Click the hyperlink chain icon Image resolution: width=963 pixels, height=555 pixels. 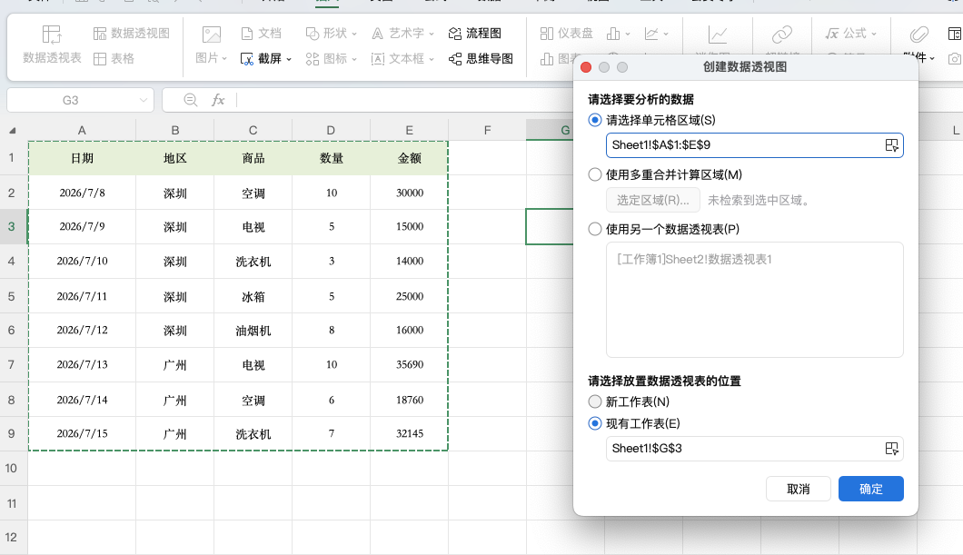coord(782,35)
